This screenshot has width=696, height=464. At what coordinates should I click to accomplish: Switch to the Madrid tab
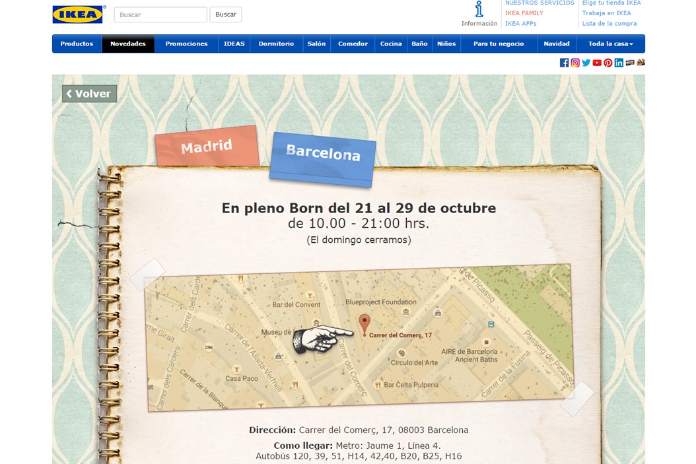click(x=207, y=146)
